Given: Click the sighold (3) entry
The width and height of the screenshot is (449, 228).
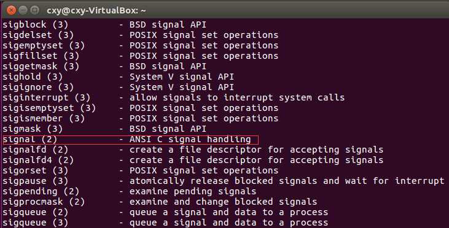Looking at the screenshot, I should [x=33, y=77].
